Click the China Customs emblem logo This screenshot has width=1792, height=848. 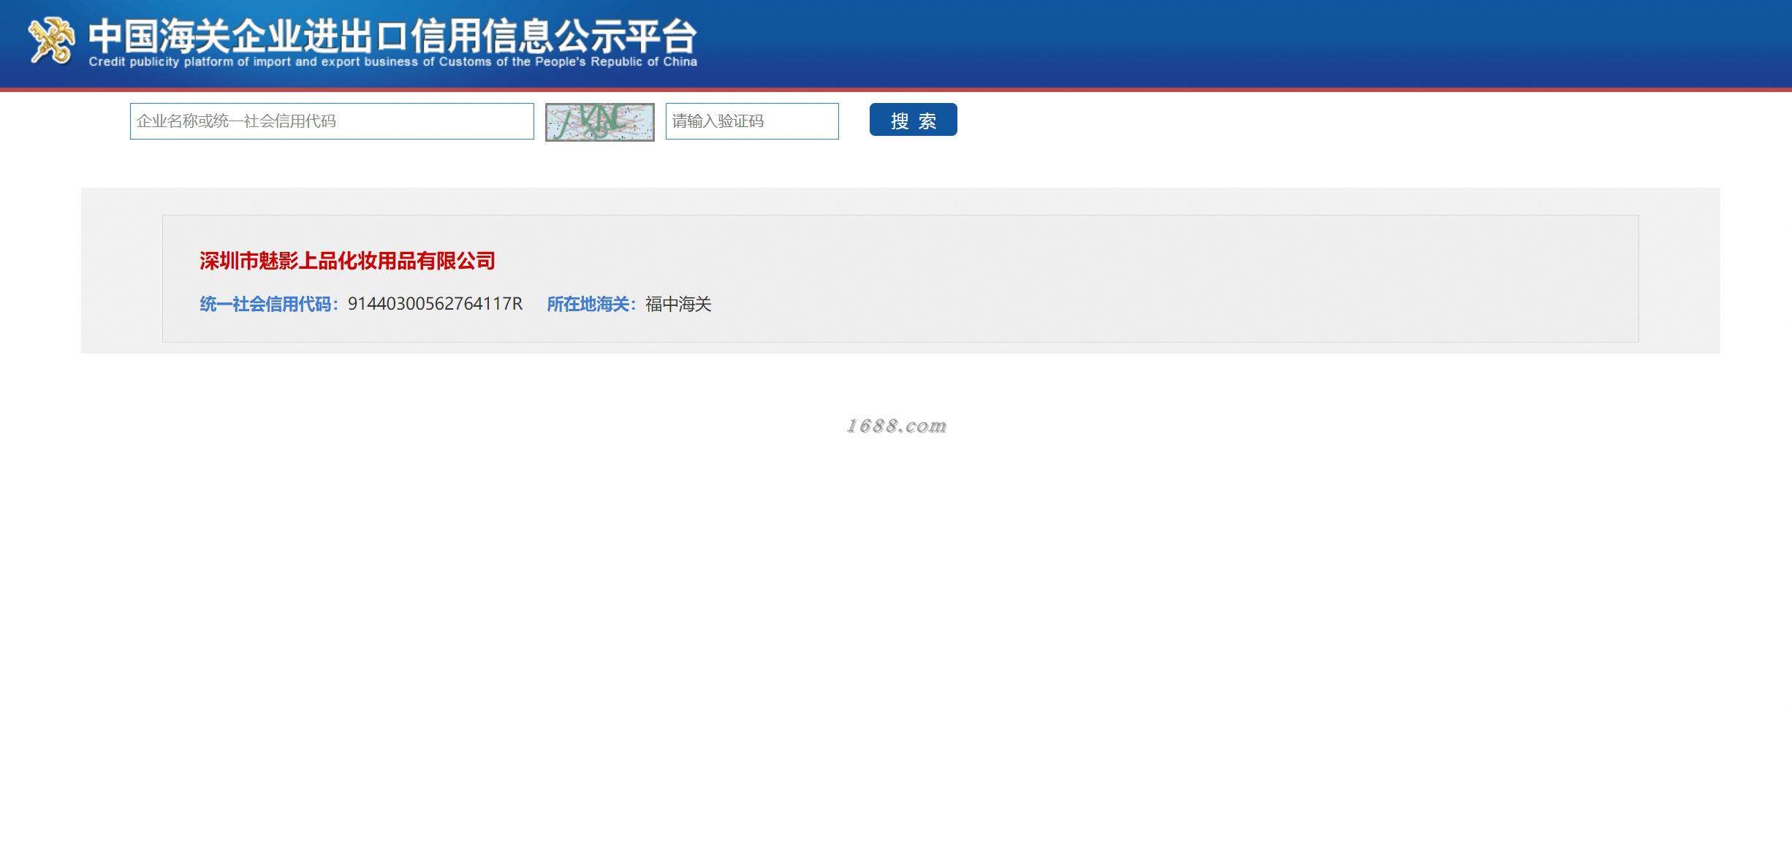point(51,40)
